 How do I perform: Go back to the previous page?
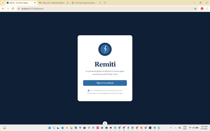(3, 9)
